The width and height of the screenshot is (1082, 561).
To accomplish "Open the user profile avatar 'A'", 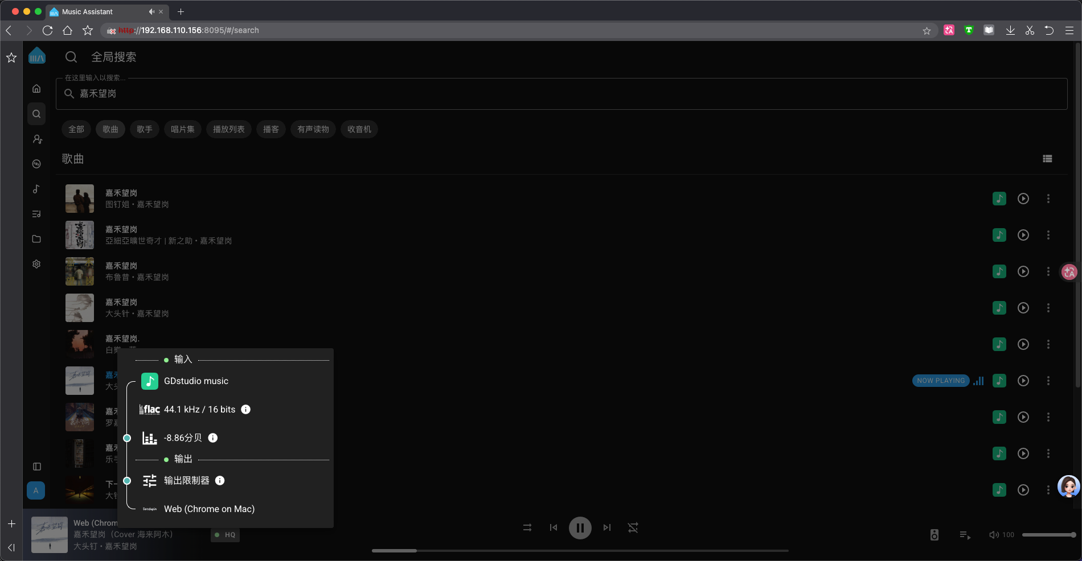I will coord(36,490).
